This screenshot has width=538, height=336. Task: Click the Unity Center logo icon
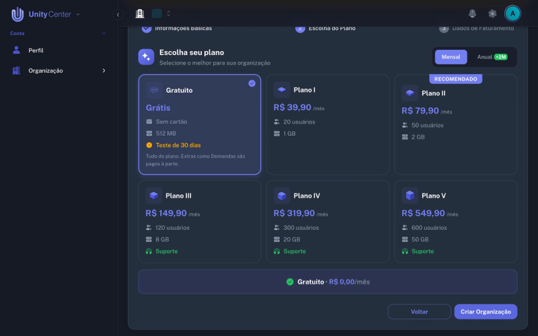(17, 14)
